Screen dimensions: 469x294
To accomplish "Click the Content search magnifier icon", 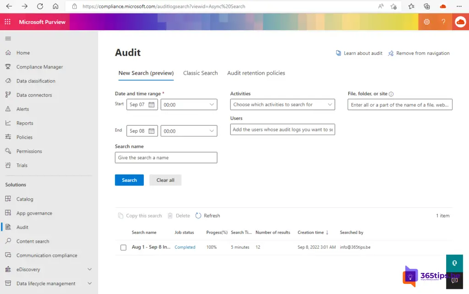I will [x=8, y=241].
